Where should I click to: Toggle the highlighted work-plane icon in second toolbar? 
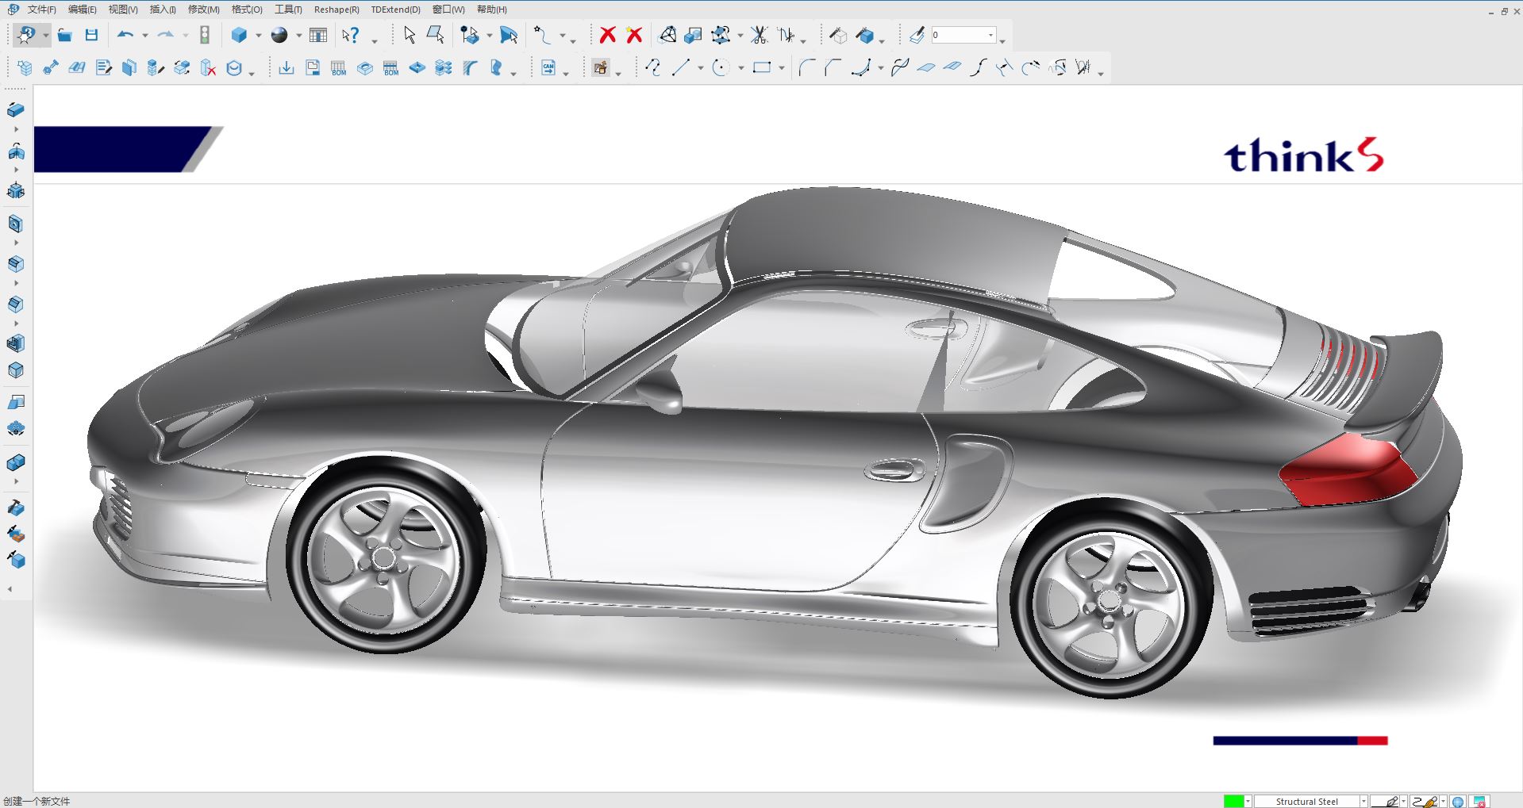[601, 68]
